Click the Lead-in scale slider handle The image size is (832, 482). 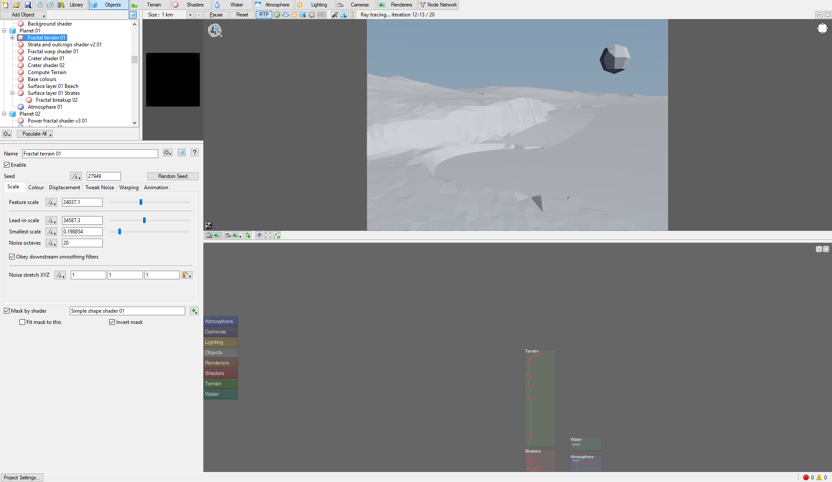tap(144, 220)
